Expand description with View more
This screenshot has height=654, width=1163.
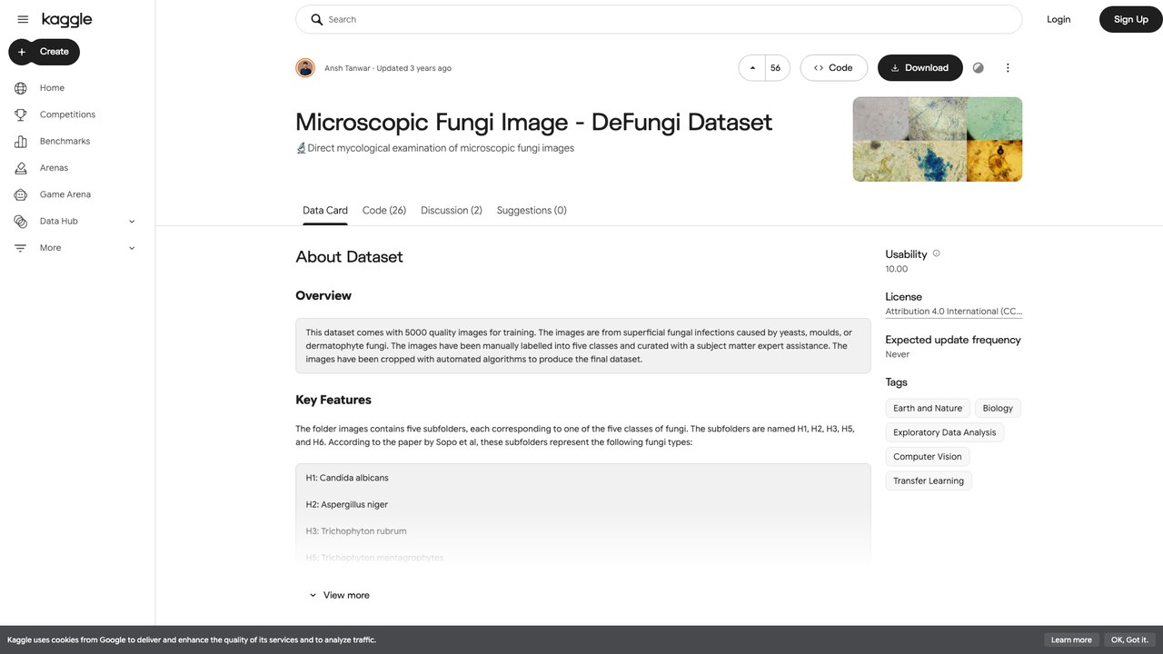coord(339,595)
